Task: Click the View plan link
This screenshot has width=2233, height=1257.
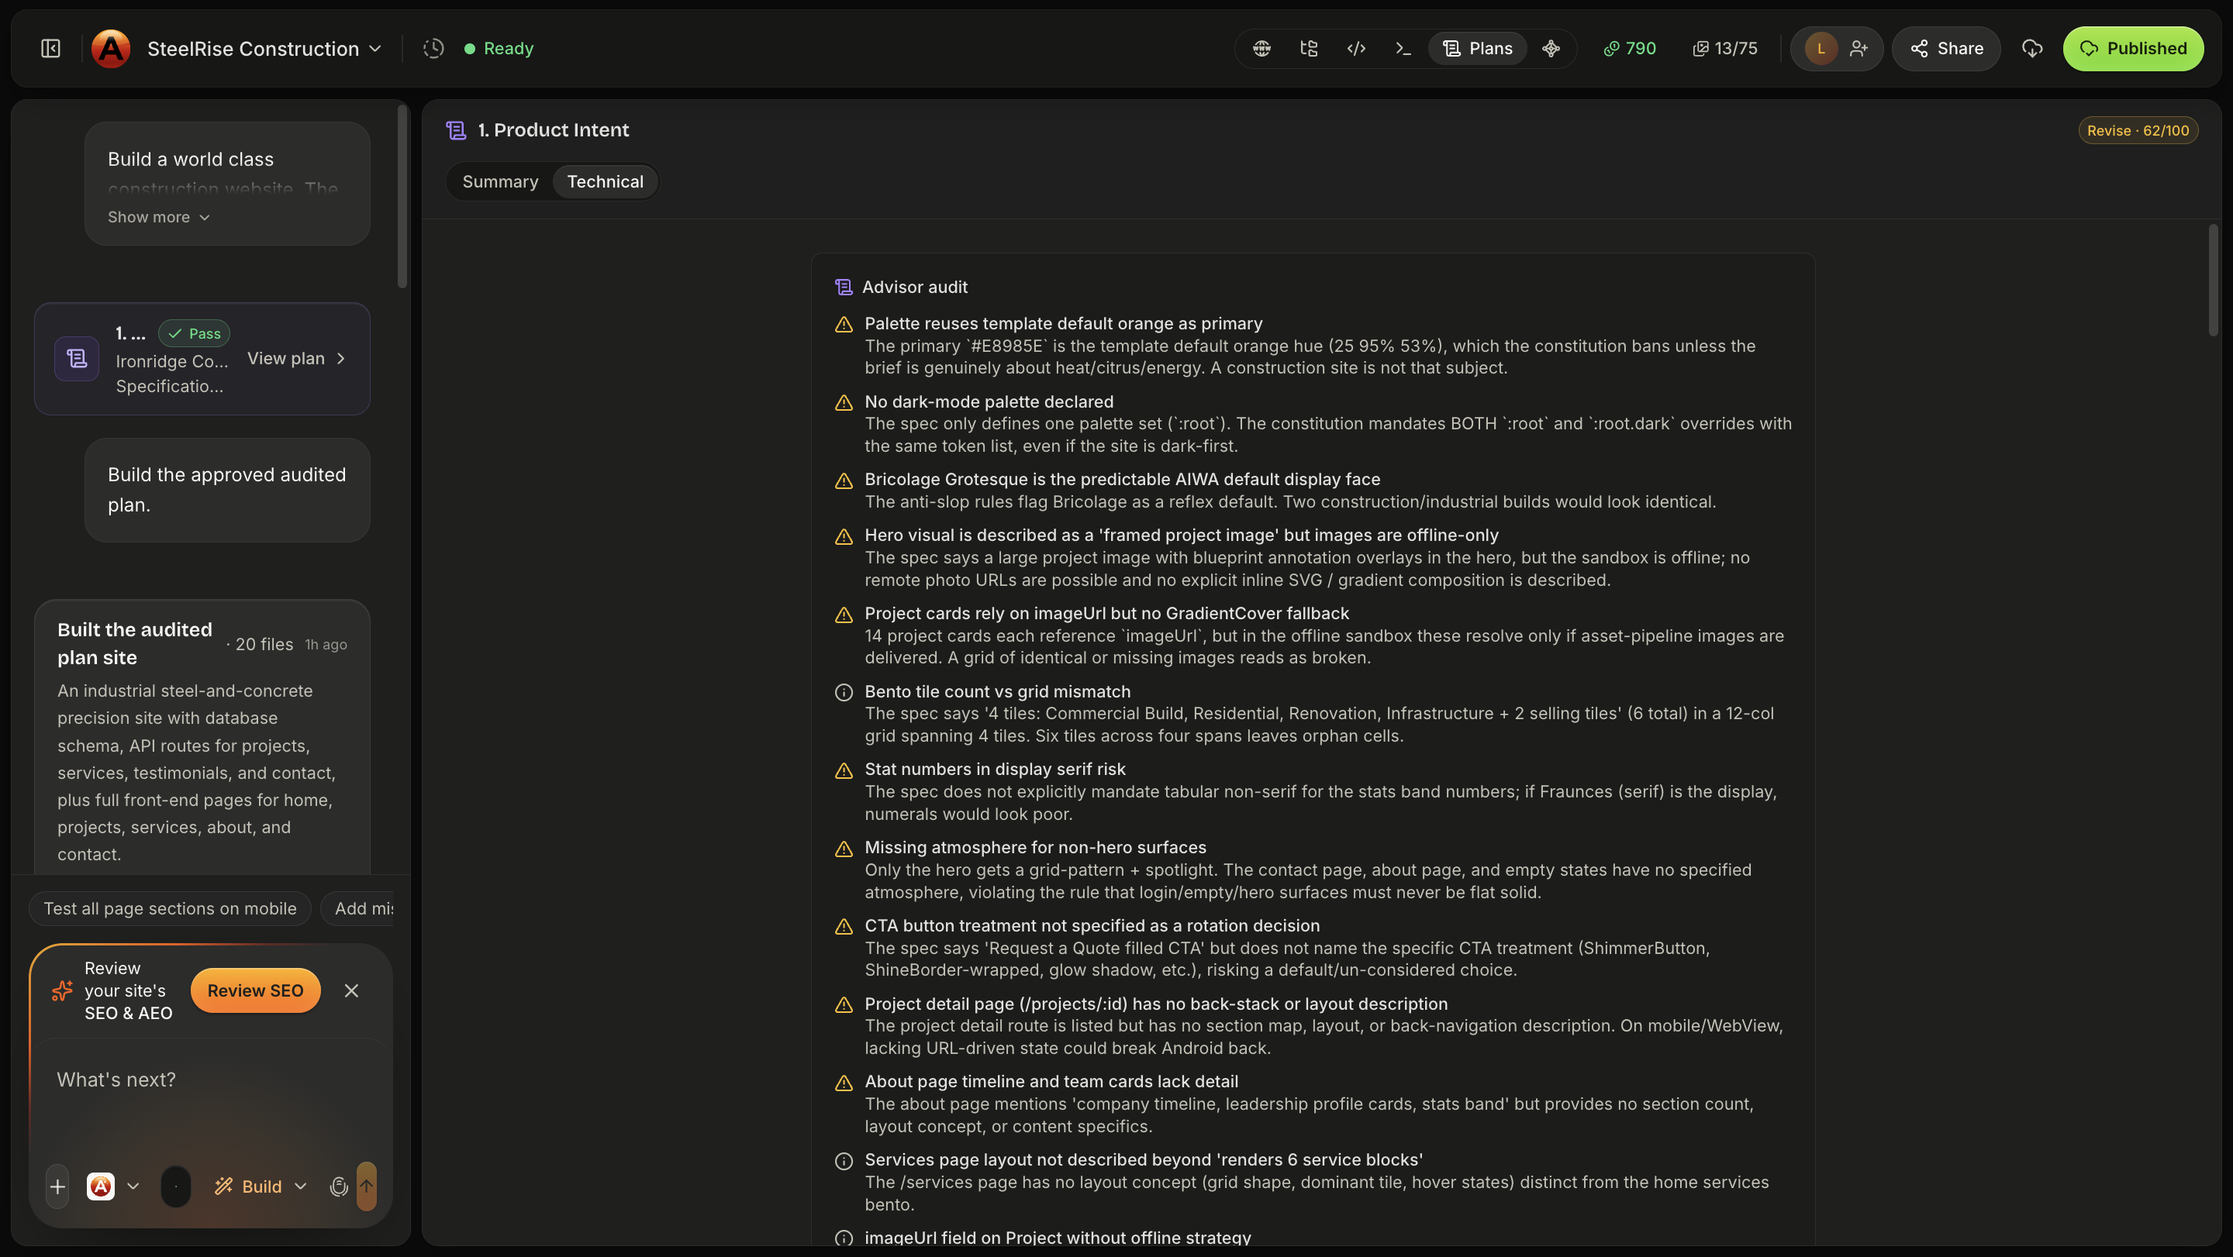Action: pyautogui.click(x=296, y=359)
